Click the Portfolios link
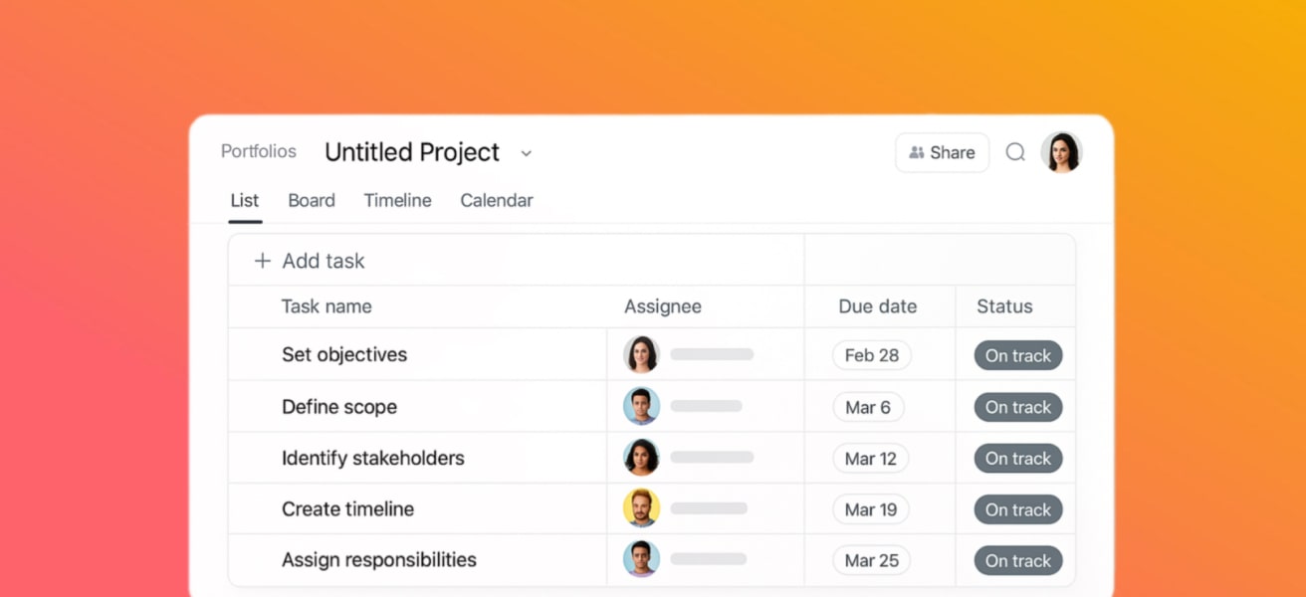Screen dimensions: 1306x597 pyautogui.click(x=258, y=151)
